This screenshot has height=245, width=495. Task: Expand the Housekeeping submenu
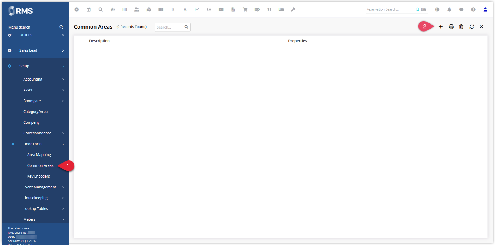coord(35,198)
